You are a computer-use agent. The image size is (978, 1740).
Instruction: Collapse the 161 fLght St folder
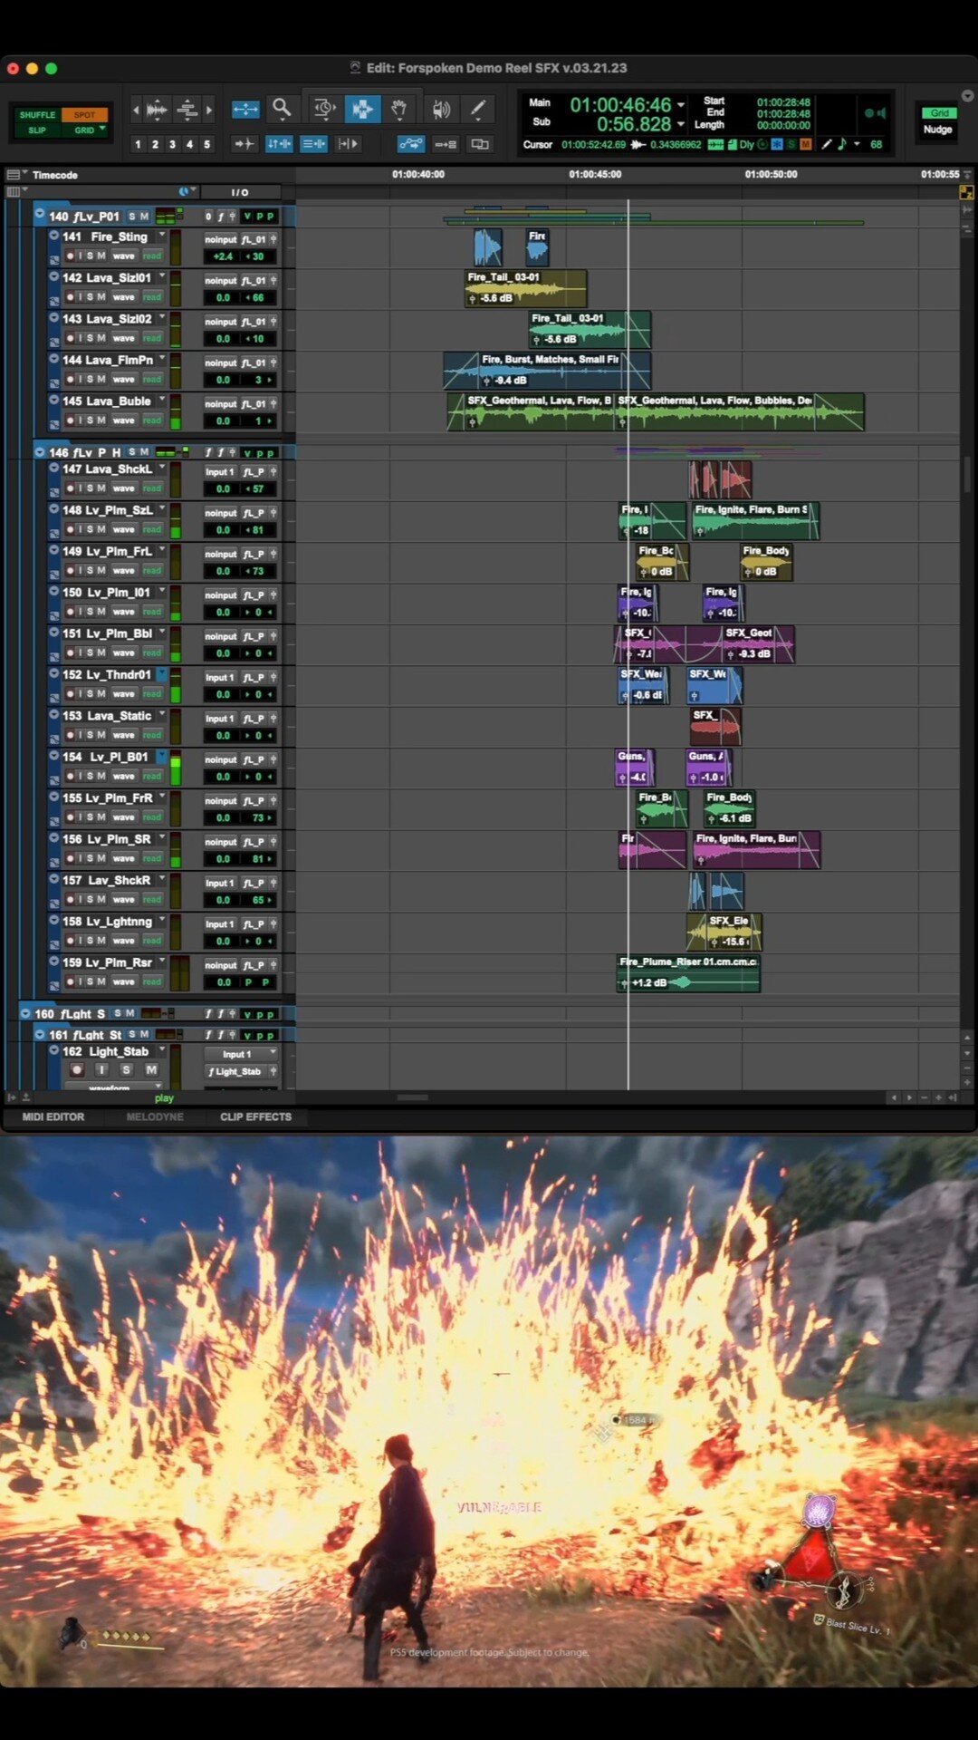[40, 1034]
